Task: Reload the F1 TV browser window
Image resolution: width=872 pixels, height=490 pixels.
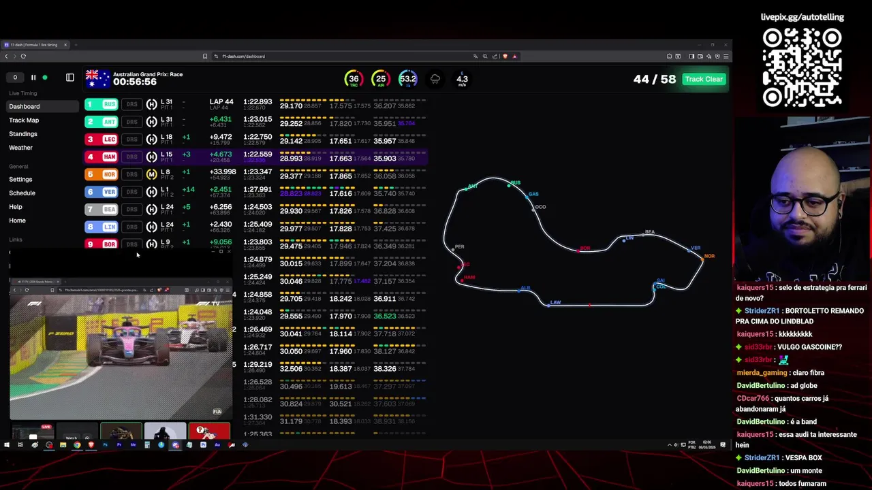Action: tap(27, 290)
